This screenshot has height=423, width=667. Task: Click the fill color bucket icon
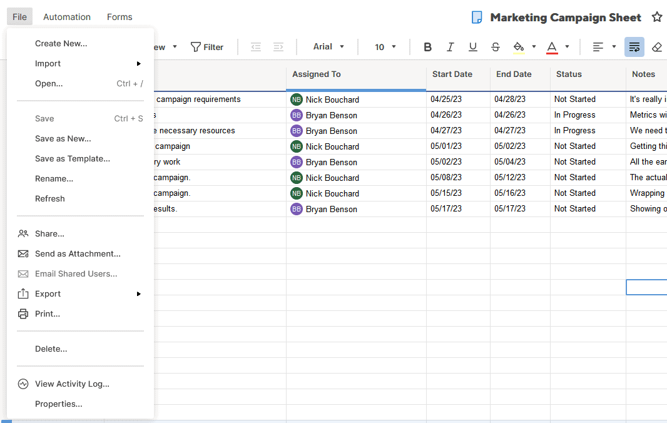click(x=518, y=47)
